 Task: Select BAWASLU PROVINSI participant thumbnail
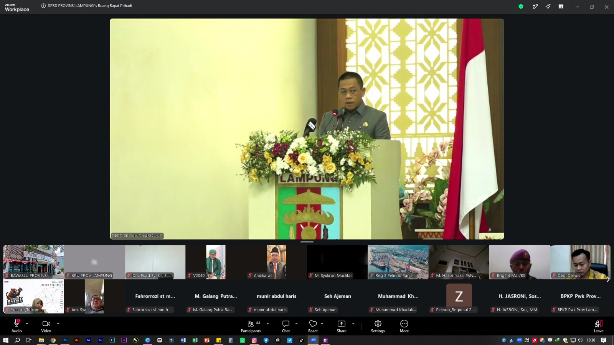34,262
